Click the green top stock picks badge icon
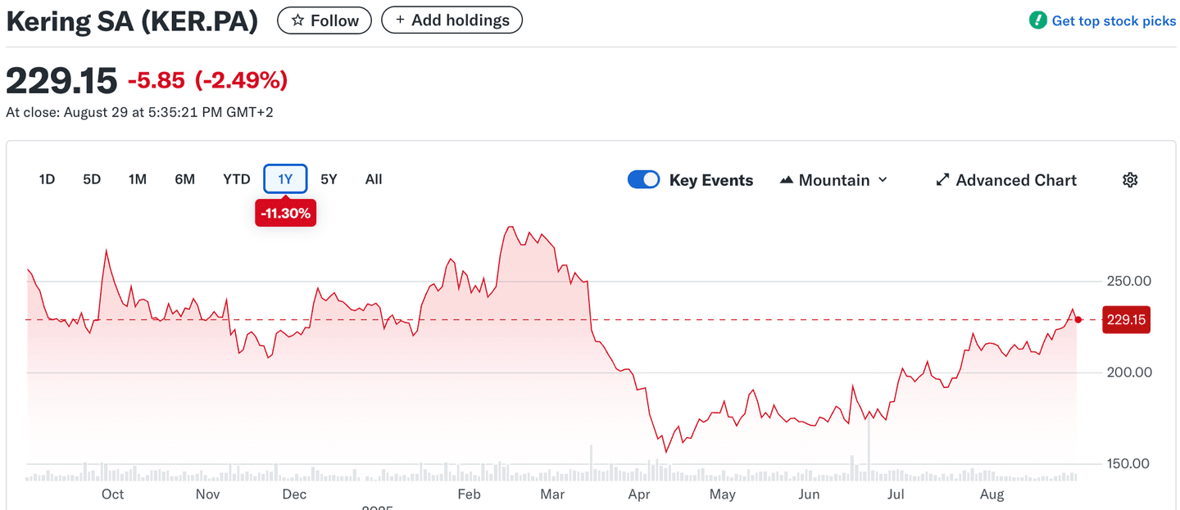This screenshot has height=510, width=1180. [1037, 20]
